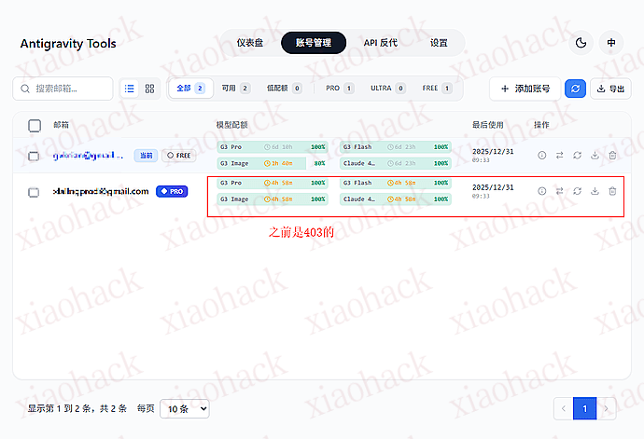Refresh quota for the PRO account row
The height and width of the screenshot is (439, 644).
(x=577, y=191)
